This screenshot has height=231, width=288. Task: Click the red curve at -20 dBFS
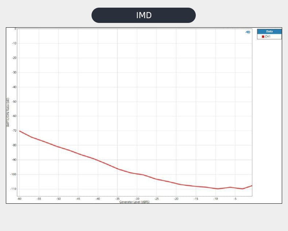(x=176, y=183)
